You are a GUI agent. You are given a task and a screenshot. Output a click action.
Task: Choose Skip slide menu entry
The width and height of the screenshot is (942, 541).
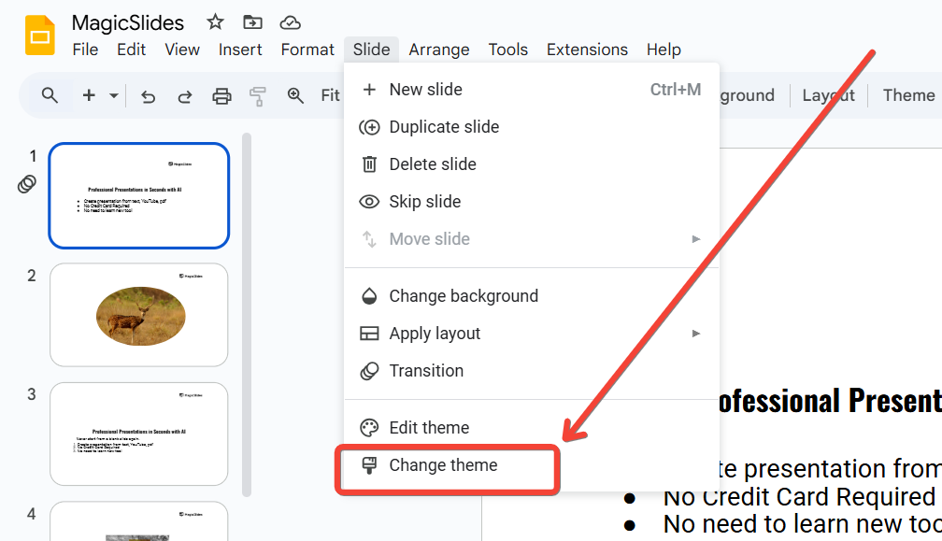coord(532,201)
